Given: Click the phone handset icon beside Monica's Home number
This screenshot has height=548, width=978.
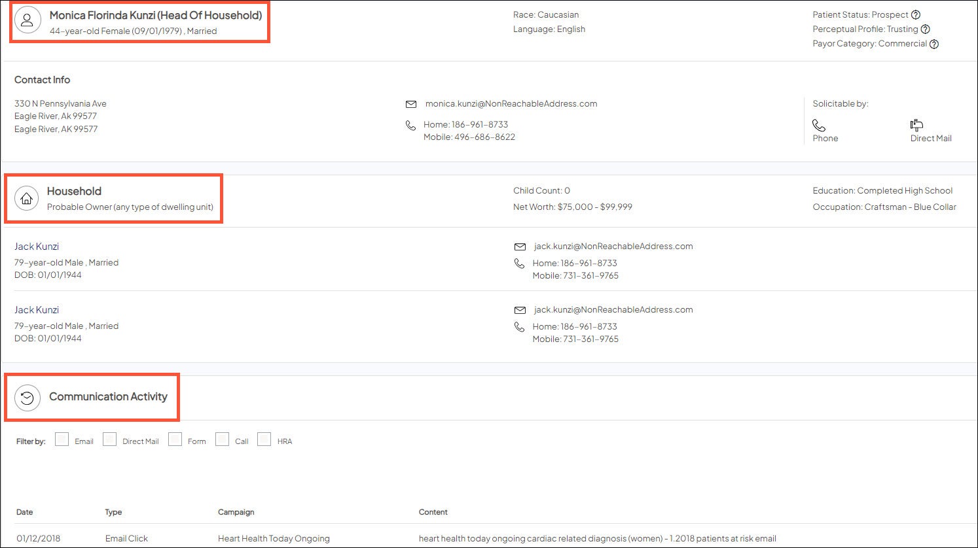Looking at the screenshot, I should coord(410,126).
